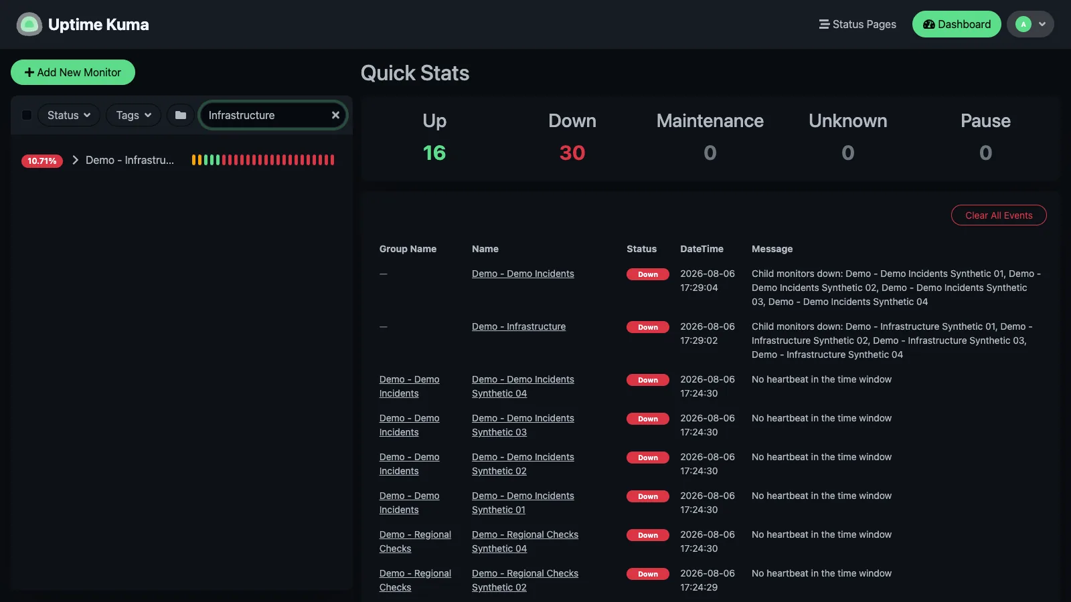Go to the Dashboard button

[x=957, y=25]
